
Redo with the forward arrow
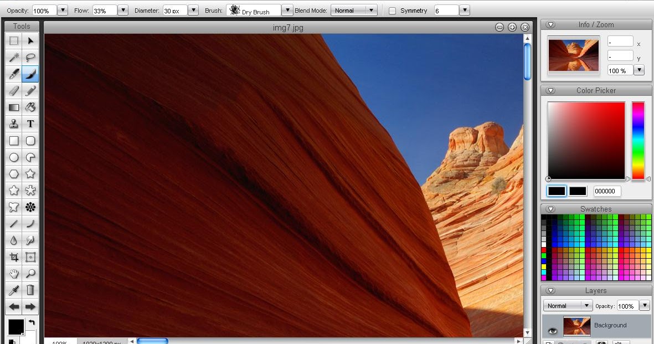[30, 306]
